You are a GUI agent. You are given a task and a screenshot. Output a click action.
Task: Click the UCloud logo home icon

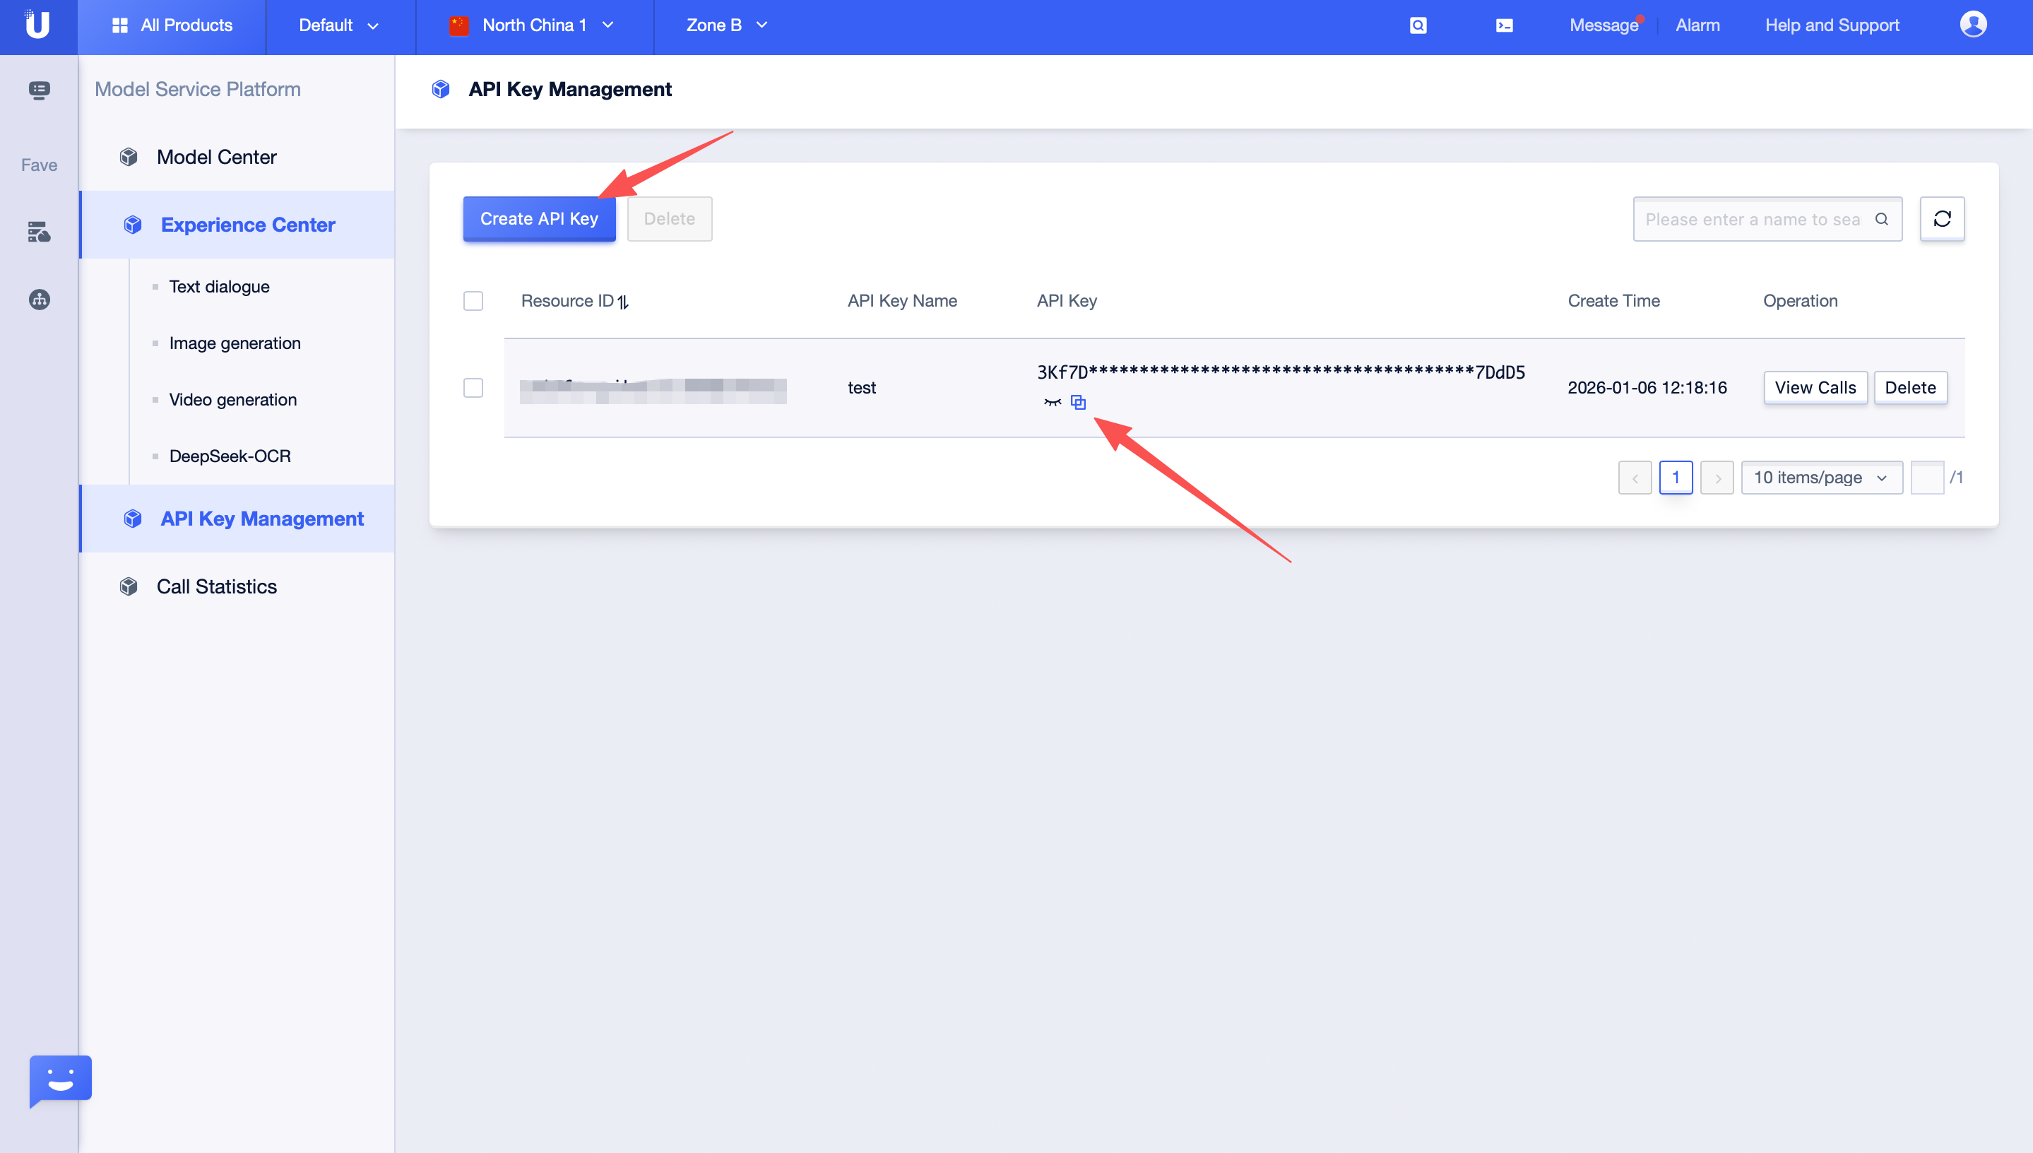click(x=37, y=25)
